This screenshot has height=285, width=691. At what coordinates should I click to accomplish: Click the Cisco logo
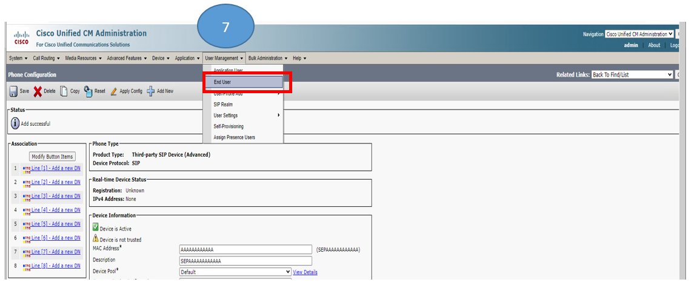22,38
